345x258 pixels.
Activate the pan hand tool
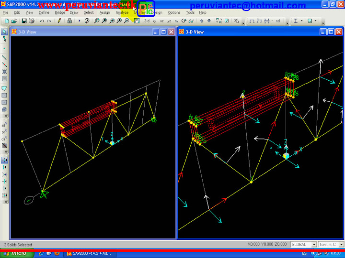click(x=137, y=21)
